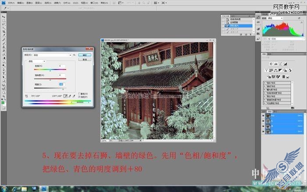Click the 取消 (Cancel) button
This screenshot has width=307, height=192.
85,60
